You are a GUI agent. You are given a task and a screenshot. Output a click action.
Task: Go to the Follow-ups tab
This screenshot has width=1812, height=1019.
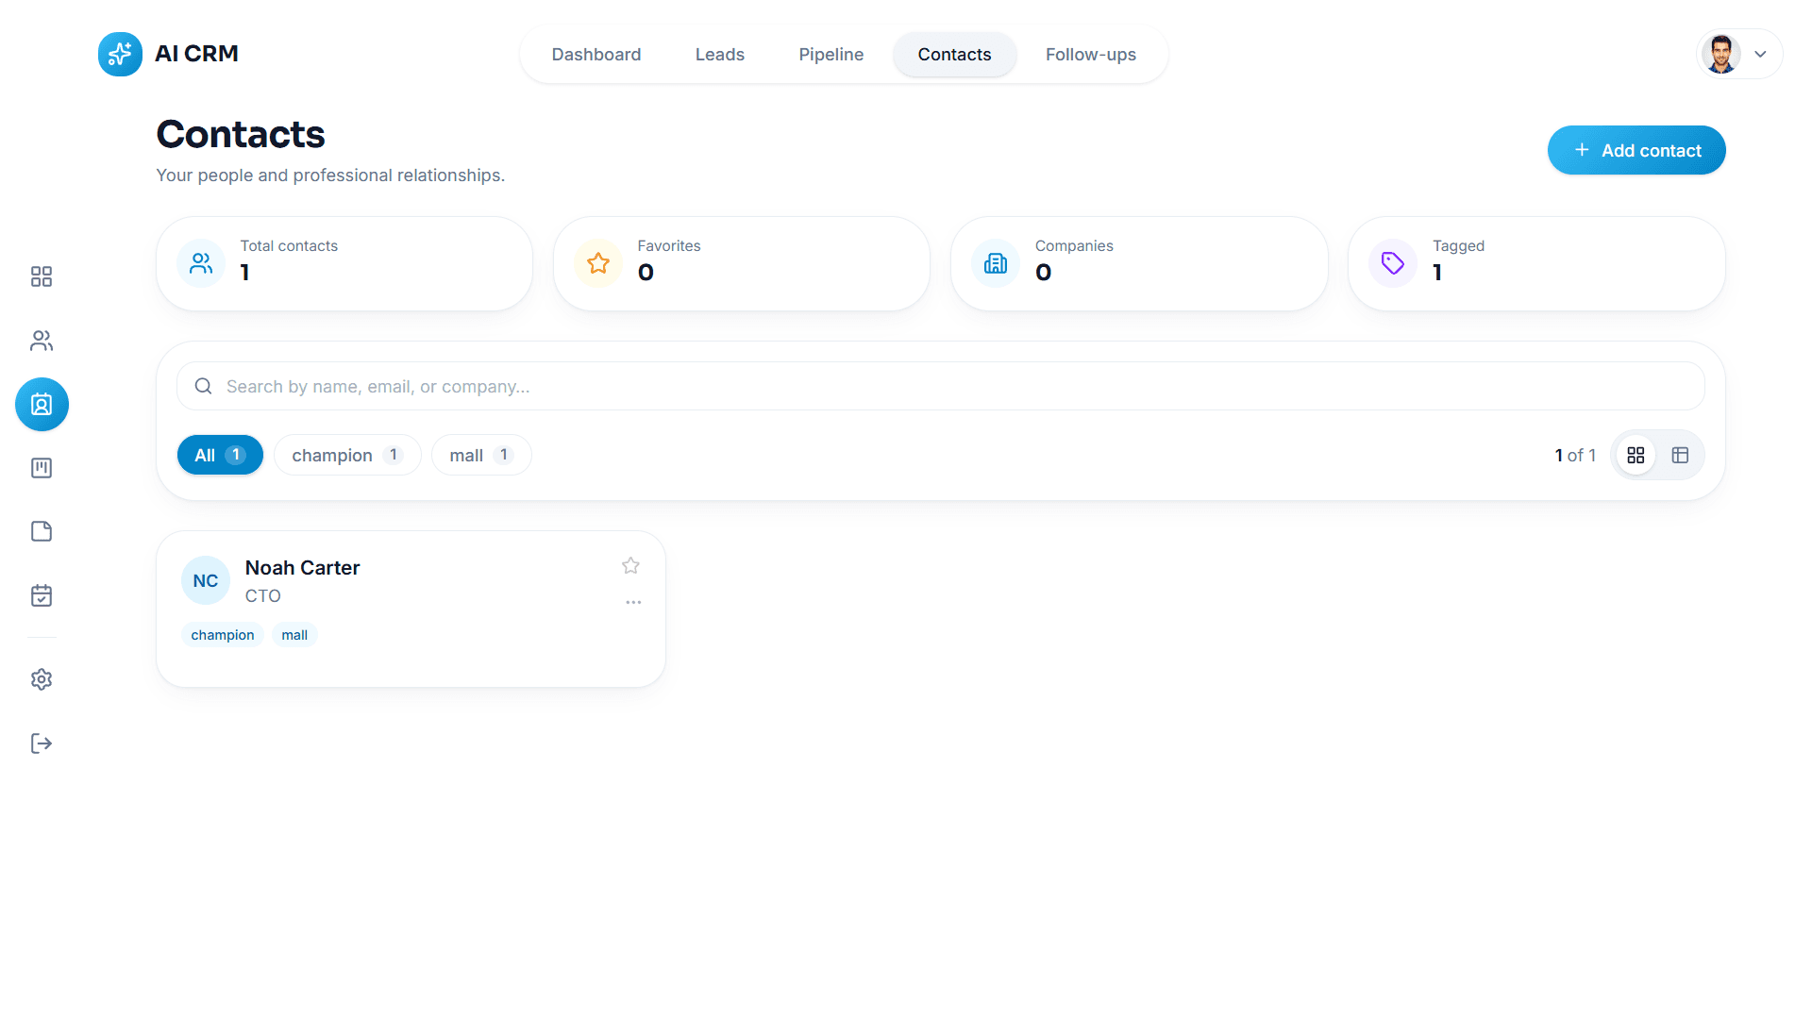(1091, 54)
